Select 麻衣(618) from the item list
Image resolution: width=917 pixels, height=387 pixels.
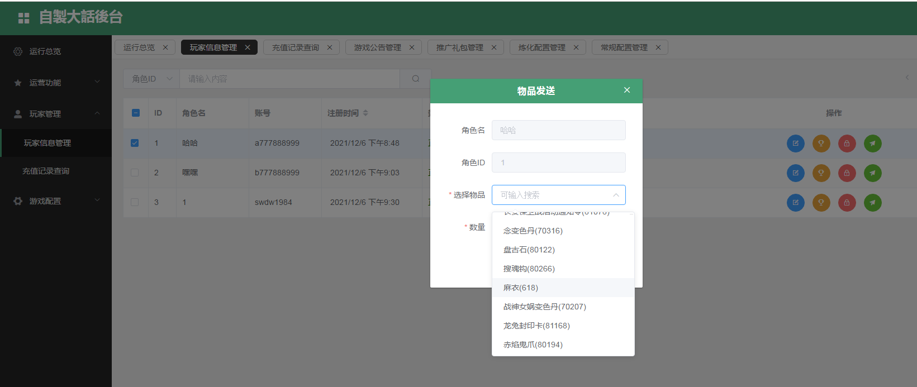[521, 288]
